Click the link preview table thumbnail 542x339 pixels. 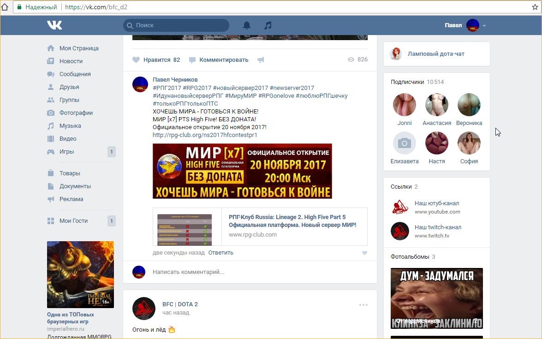pyautogui.click(x=185, y=230)
